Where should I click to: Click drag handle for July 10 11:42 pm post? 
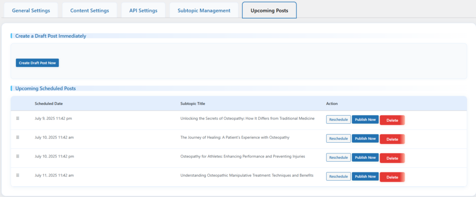[x=18, y=156]
